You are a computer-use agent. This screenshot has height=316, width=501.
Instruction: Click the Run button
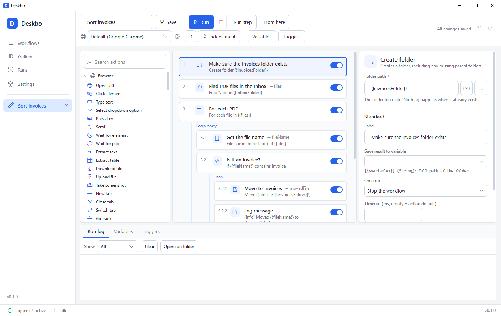(201, 22)
